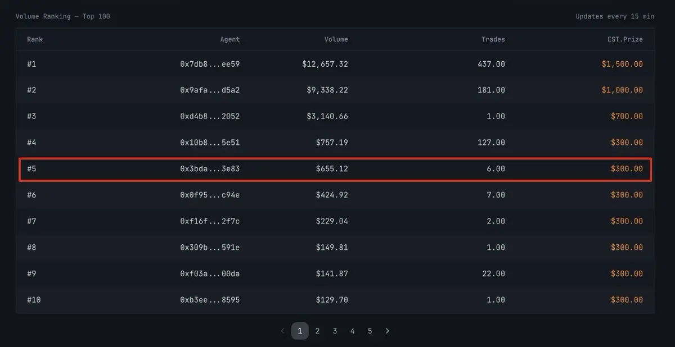This screenshot has height=347, width=675.
Task: Go to next page with chevron arrow
Action: (x=387, y=331)
